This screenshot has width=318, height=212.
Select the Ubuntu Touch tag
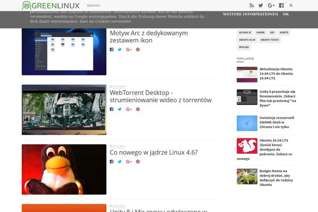coord(269,40)
